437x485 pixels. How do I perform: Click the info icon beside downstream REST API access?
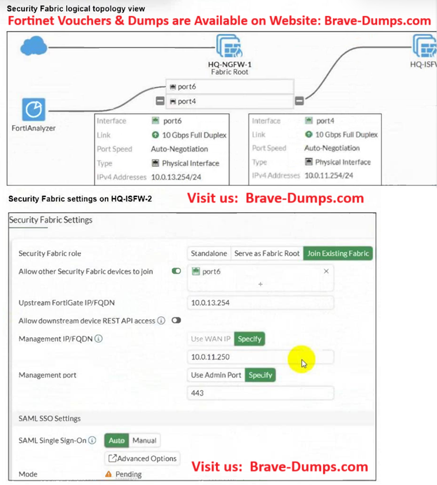coord(161,320)
